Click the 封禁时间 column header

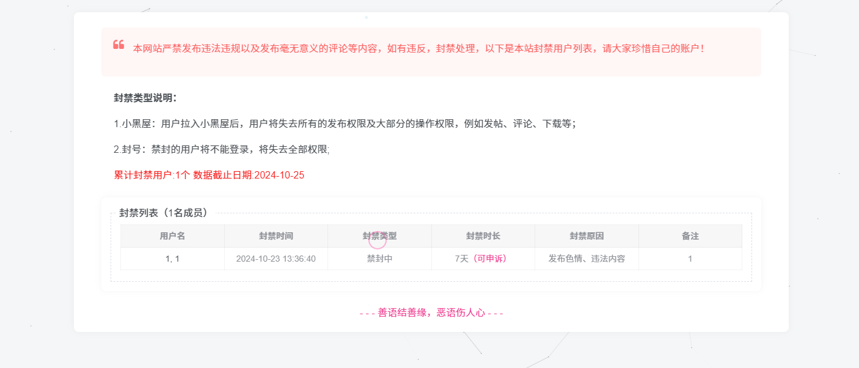pyautogui.click(x=276, y=236)
